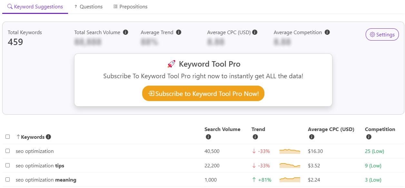Click the keyword 'seo optimization'

(35, 151)
